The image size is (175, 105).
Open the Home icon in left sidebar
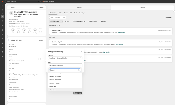coord(2,5)
